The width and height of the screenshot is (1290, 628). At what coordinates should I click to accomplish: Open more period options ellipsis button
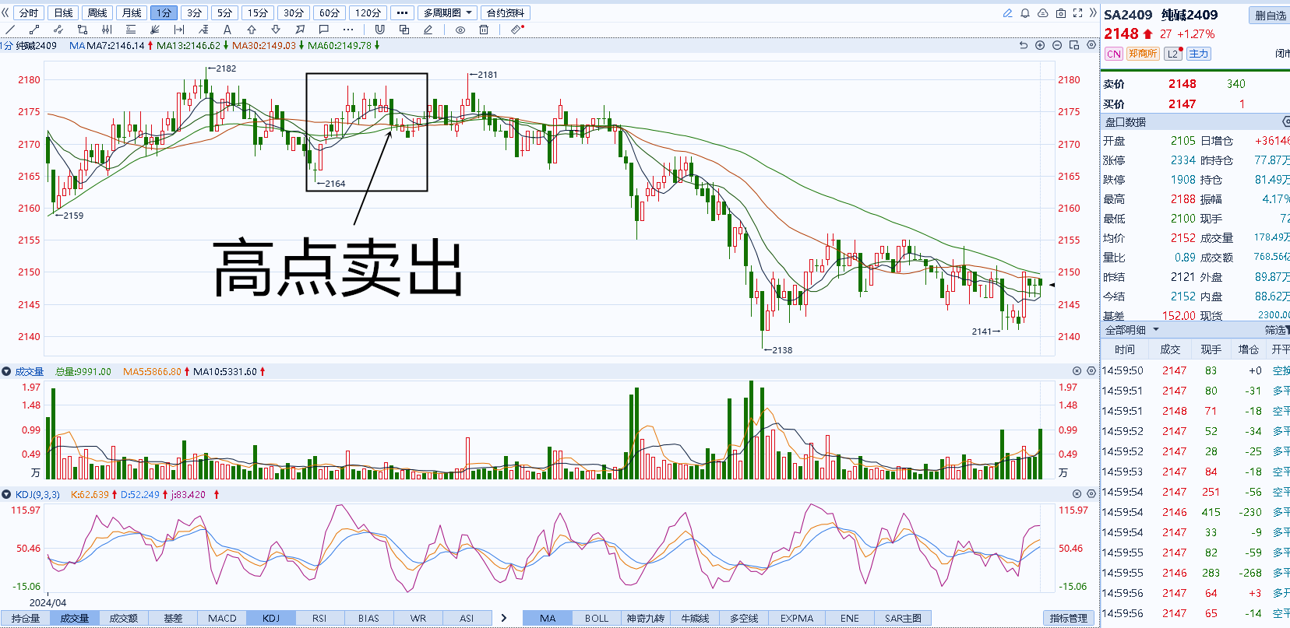tap(402, 13)
